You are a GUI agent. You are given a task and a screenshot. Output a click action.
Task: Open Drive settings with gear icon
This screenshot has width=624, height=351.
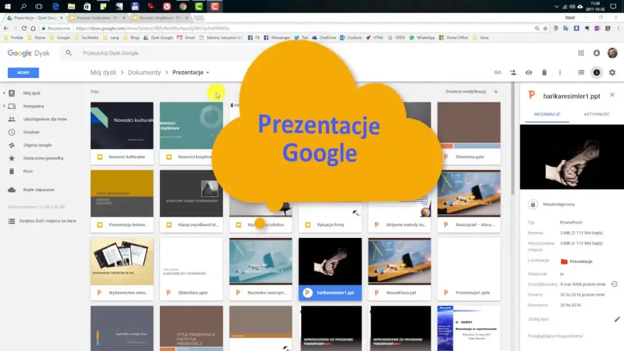pos(612,72)
